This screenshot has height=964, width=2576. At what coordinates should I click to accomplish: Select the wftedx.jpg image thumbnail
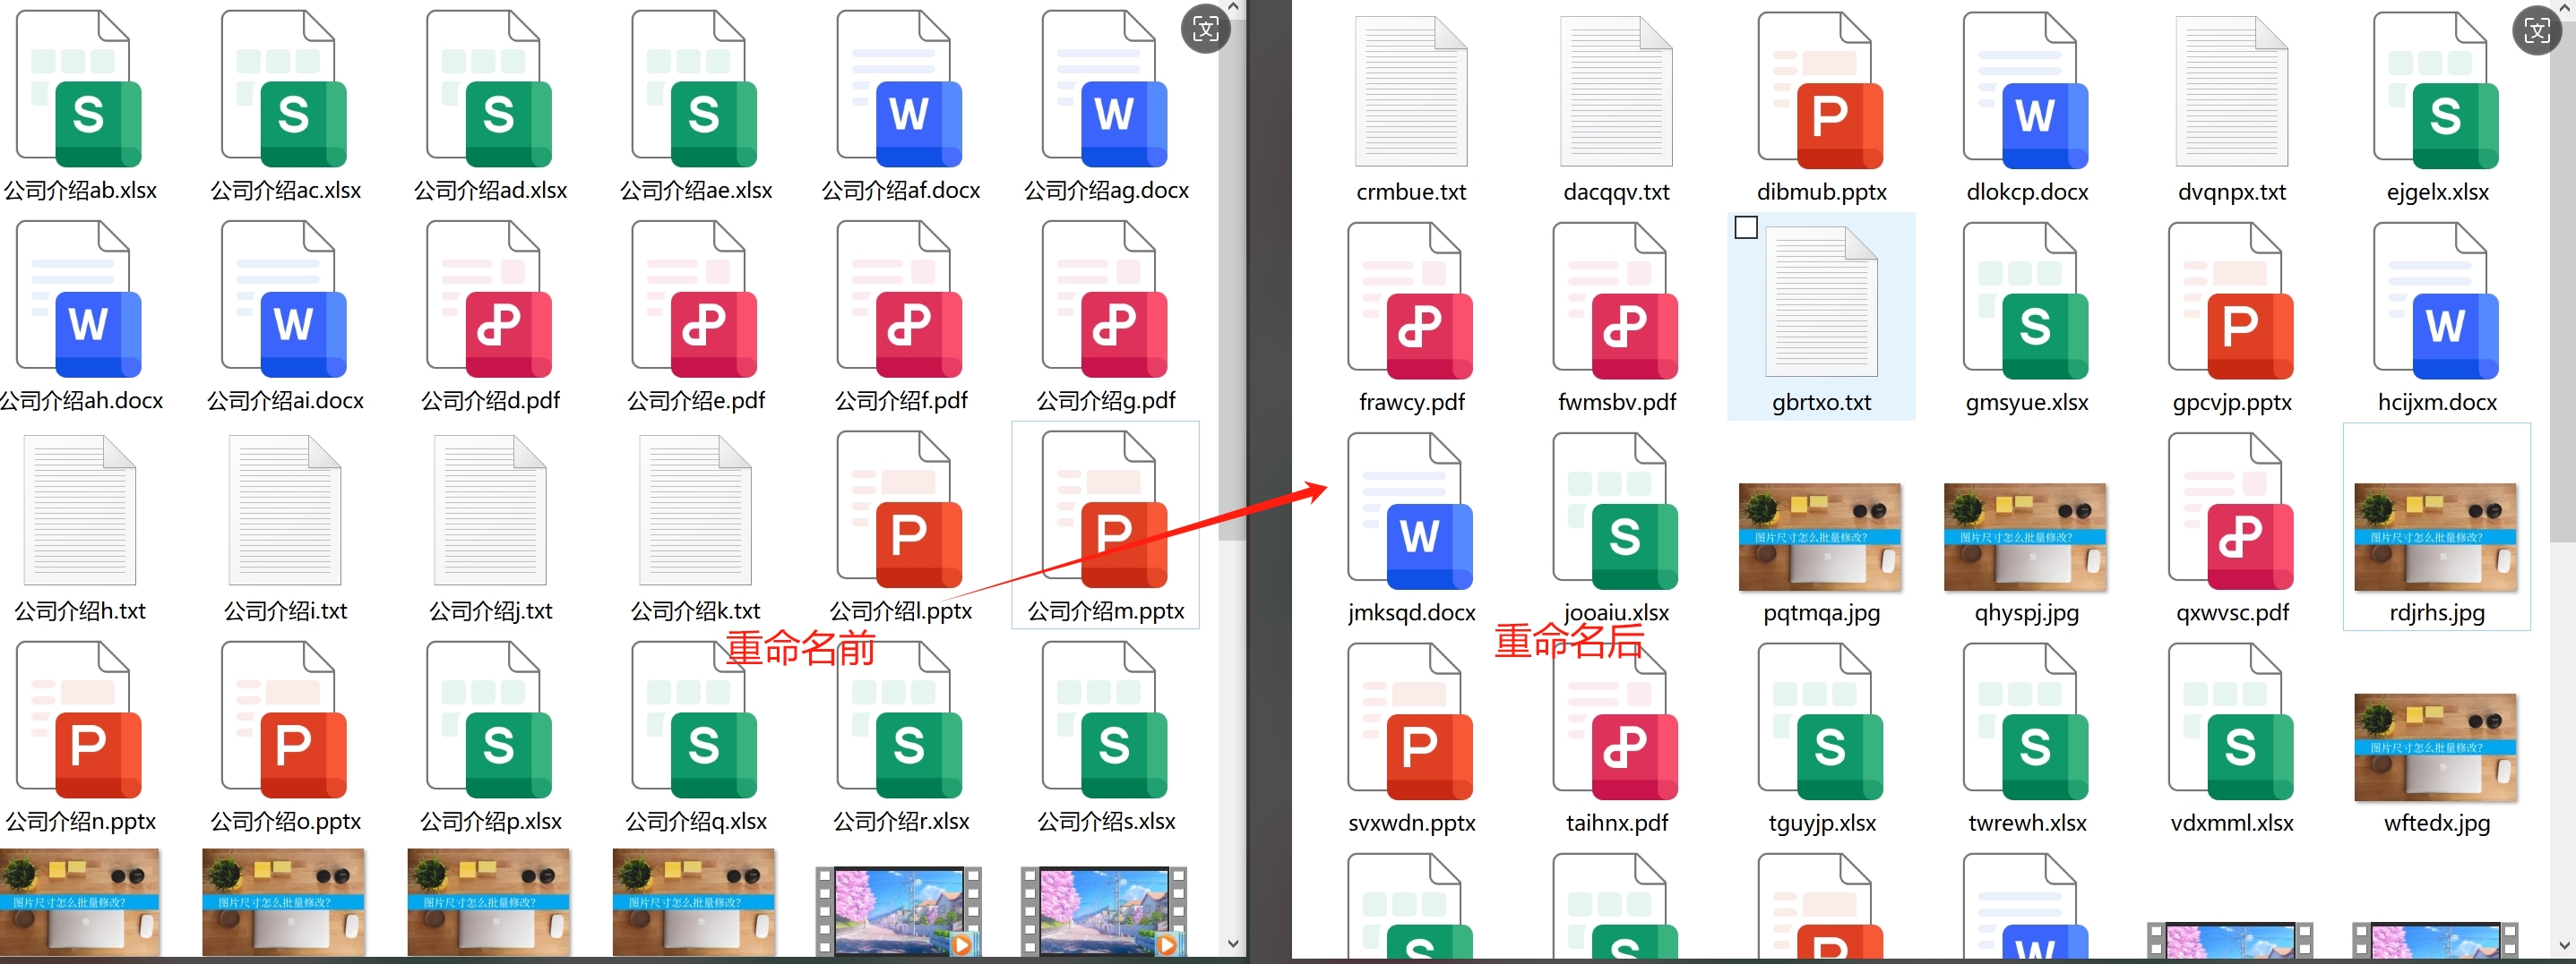(x=2436, y=748)
